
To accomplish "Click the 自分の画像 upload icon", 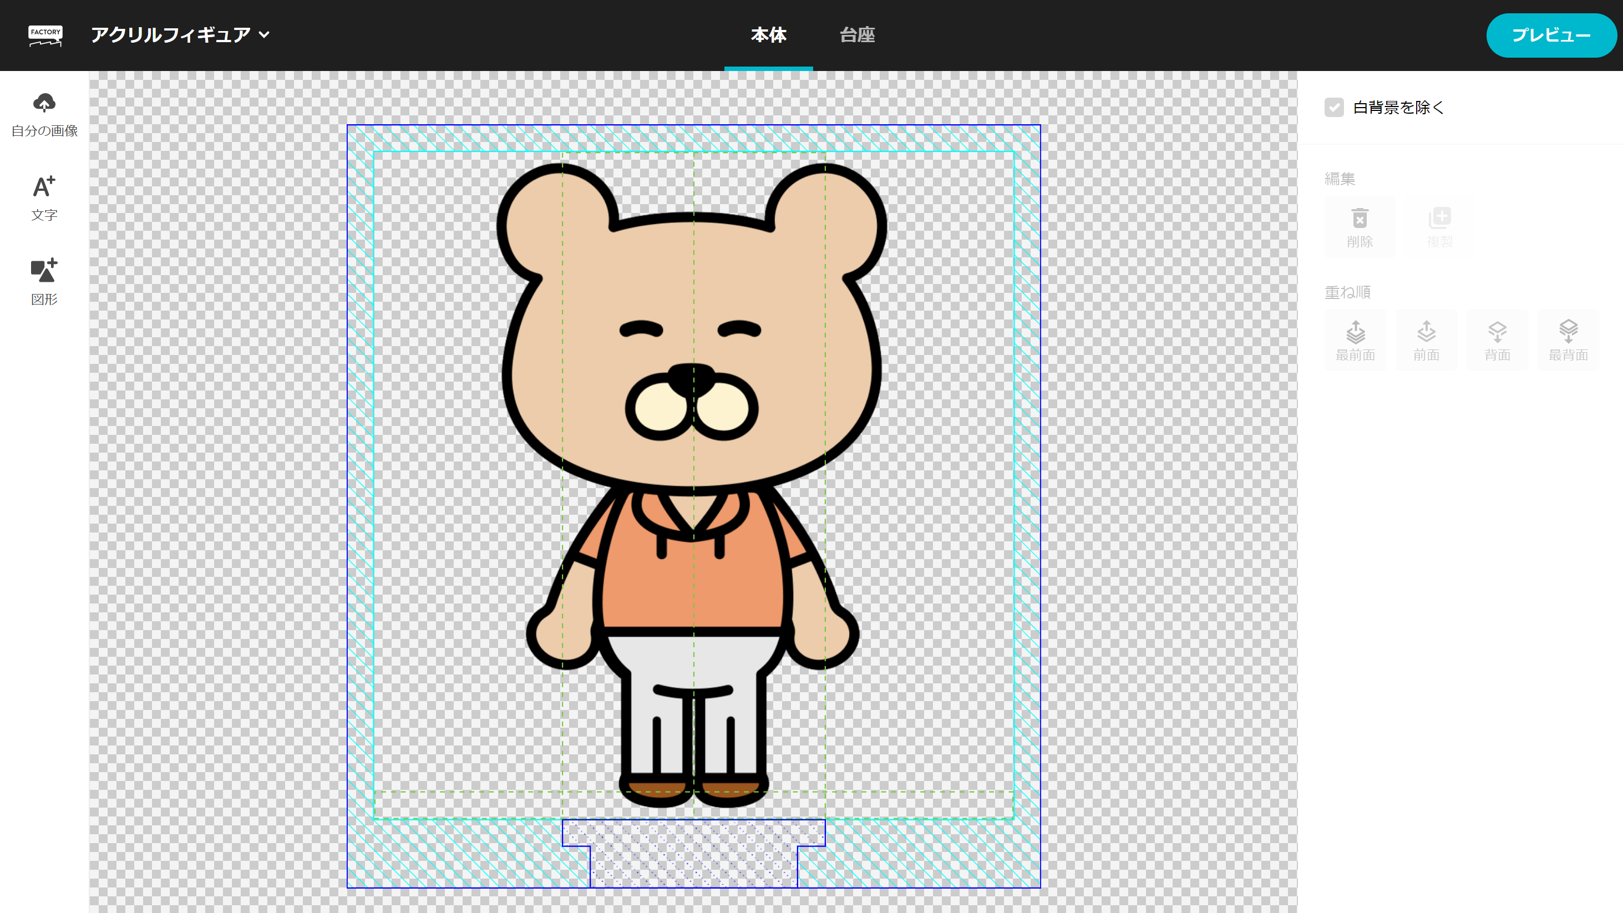I will coord(44,103).
